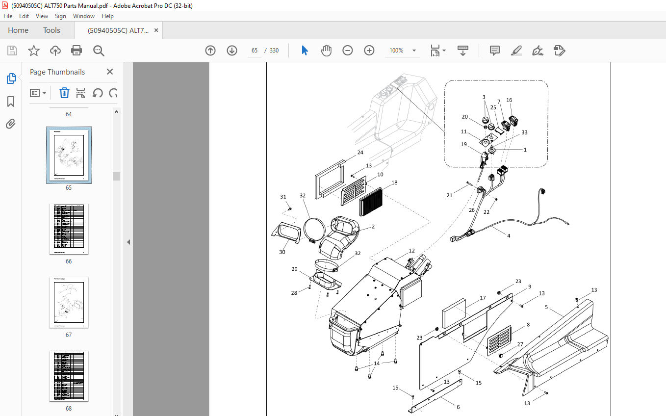Show the Page Thumbnails pane from the sidebar
This screenshot has width=666, height=416.
point(11,78)
